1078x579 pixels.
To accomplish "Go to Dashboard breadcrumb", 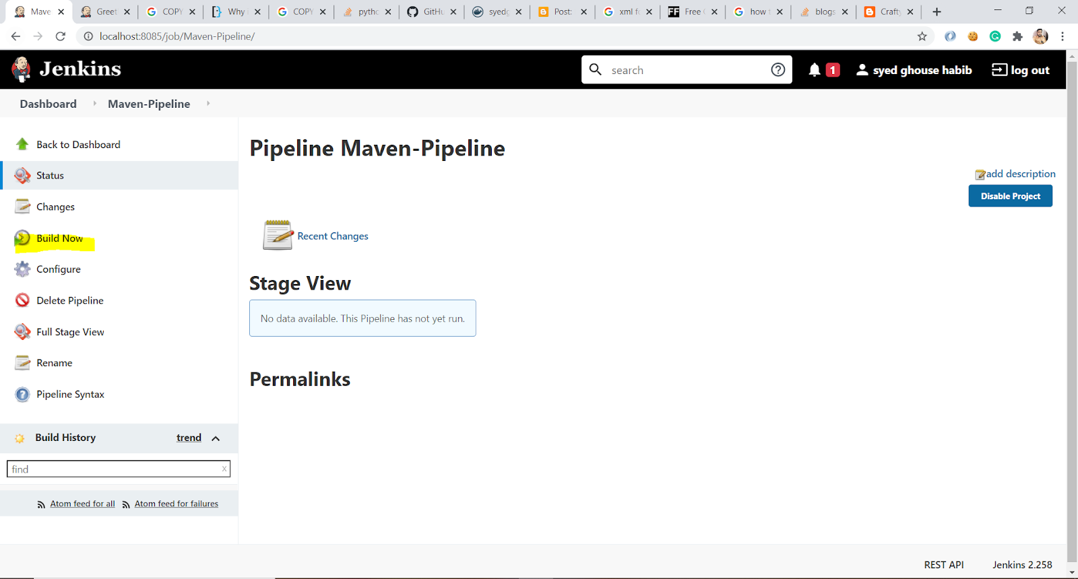I will (48, 104).
